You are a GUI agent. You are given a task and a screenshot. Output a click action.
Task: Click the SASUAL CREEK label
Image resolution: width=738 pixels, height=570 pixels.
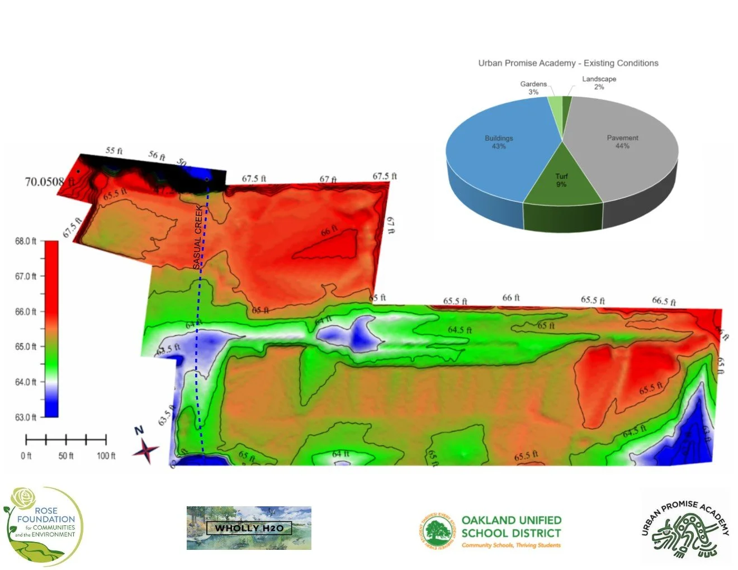(x=198, y=237)
